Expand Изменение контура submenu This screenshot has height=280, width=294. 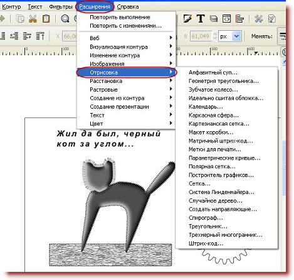coord(126,55)
